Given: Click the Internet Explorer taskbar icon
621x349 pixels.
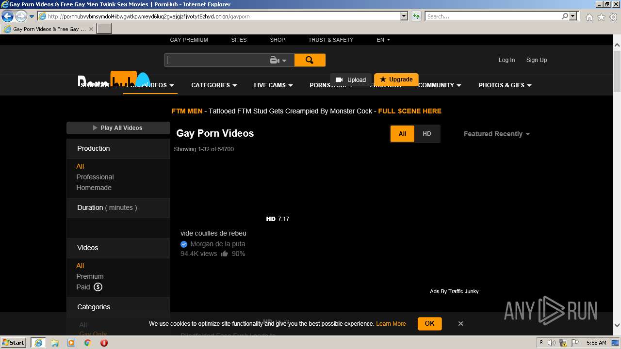Looking at the screenshot, I should [x=38, y=343].
